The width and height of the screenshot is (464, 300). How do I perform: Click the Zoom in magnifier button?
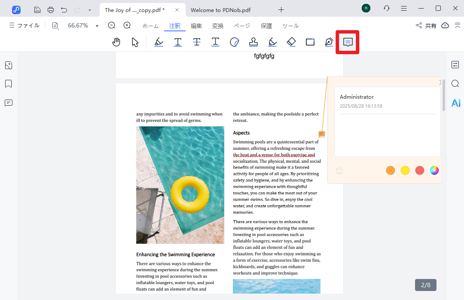click(127, 26)
